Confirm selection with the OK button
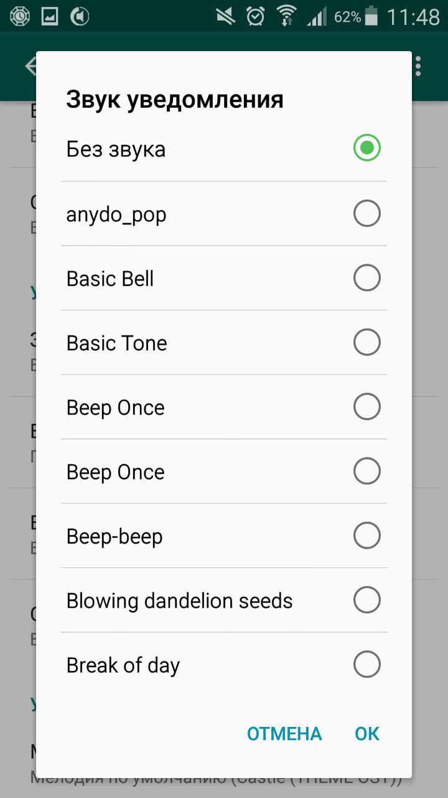 367,734
